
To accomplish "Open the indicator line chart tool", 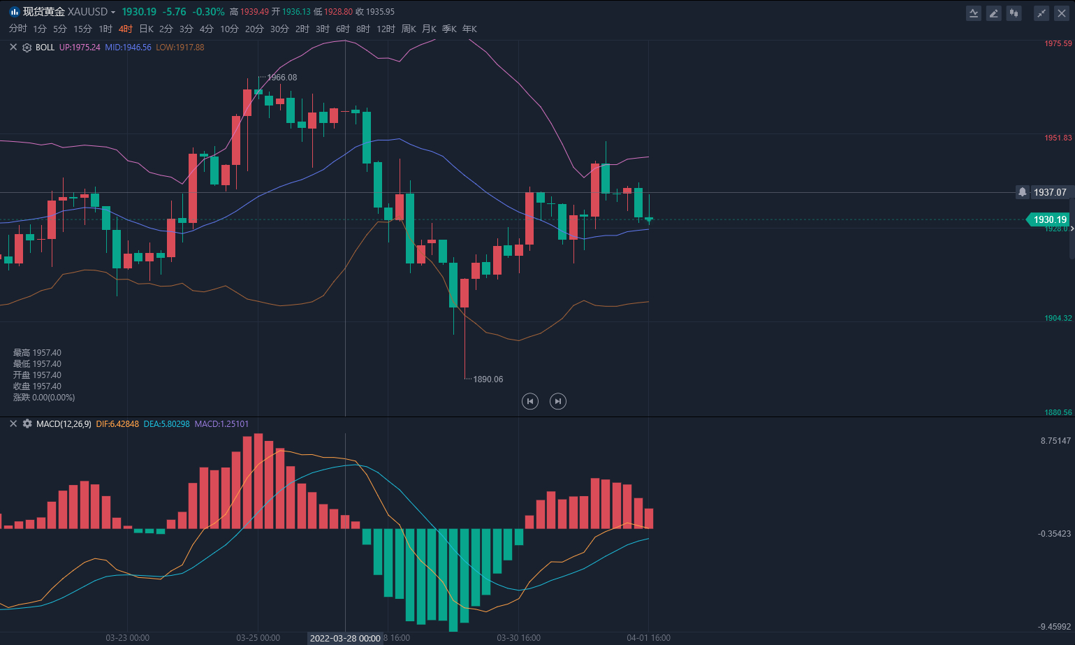I will tap(974, 13).
